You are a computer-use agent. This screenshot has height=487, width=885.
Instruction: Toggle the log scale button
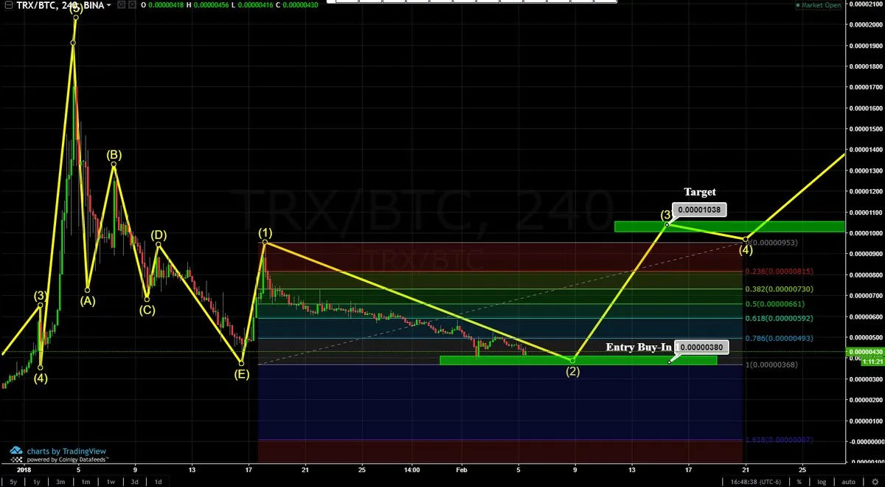point(821,482)
